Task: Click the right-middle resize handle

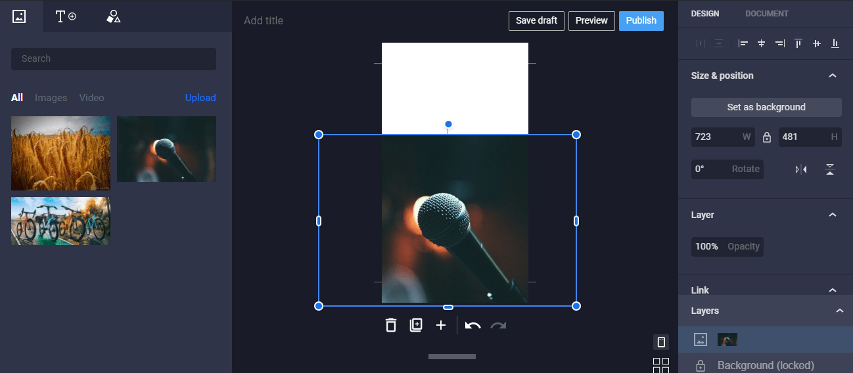Action: coord(576,221)
